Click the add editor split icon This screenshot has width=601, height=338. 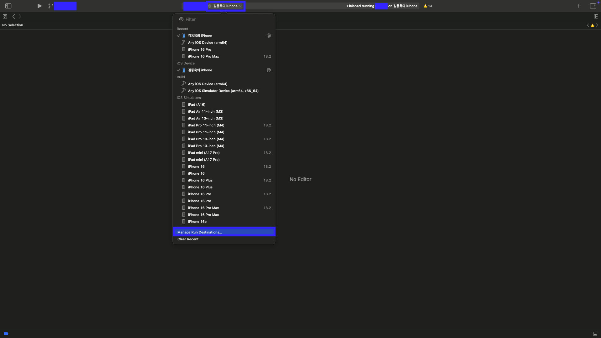596,17
